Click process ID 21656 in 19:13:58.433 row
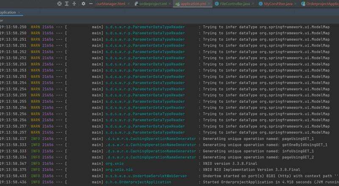Viewport: 339px width, 186px height. coord(48,176)
